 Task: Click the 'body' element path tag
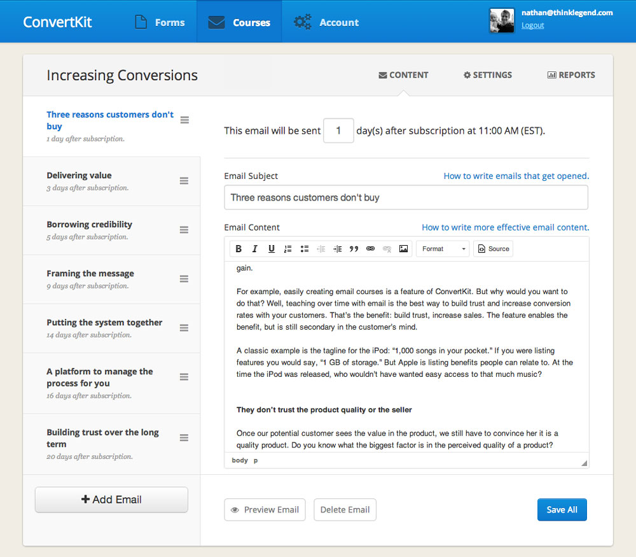(240, 460)
